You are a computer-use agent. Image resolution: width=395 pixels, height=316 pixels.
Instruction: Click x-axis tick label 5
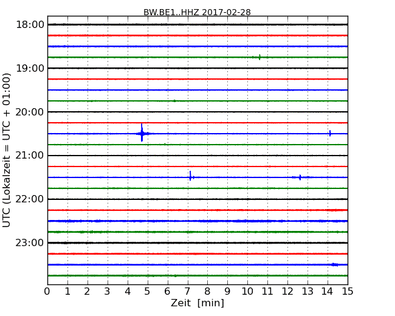(148, 291)
